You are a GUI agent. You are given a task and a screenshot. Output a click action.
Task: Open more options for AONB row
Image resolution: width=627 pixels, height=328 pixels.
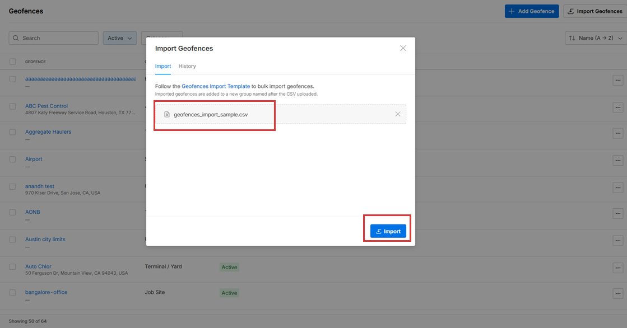[617, 213]
